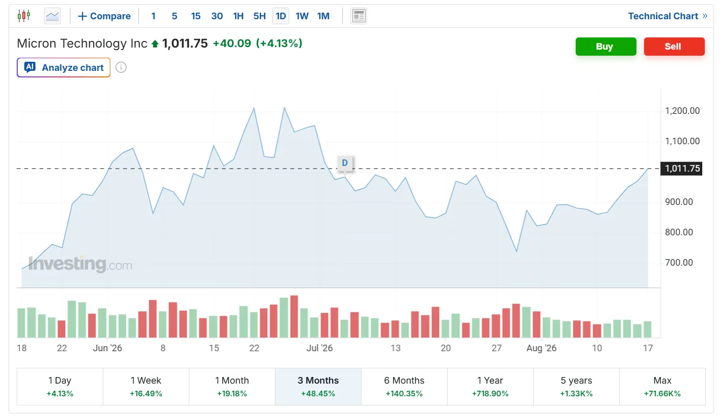Click the Jun '26 date axis label

[x=108, y=348]
